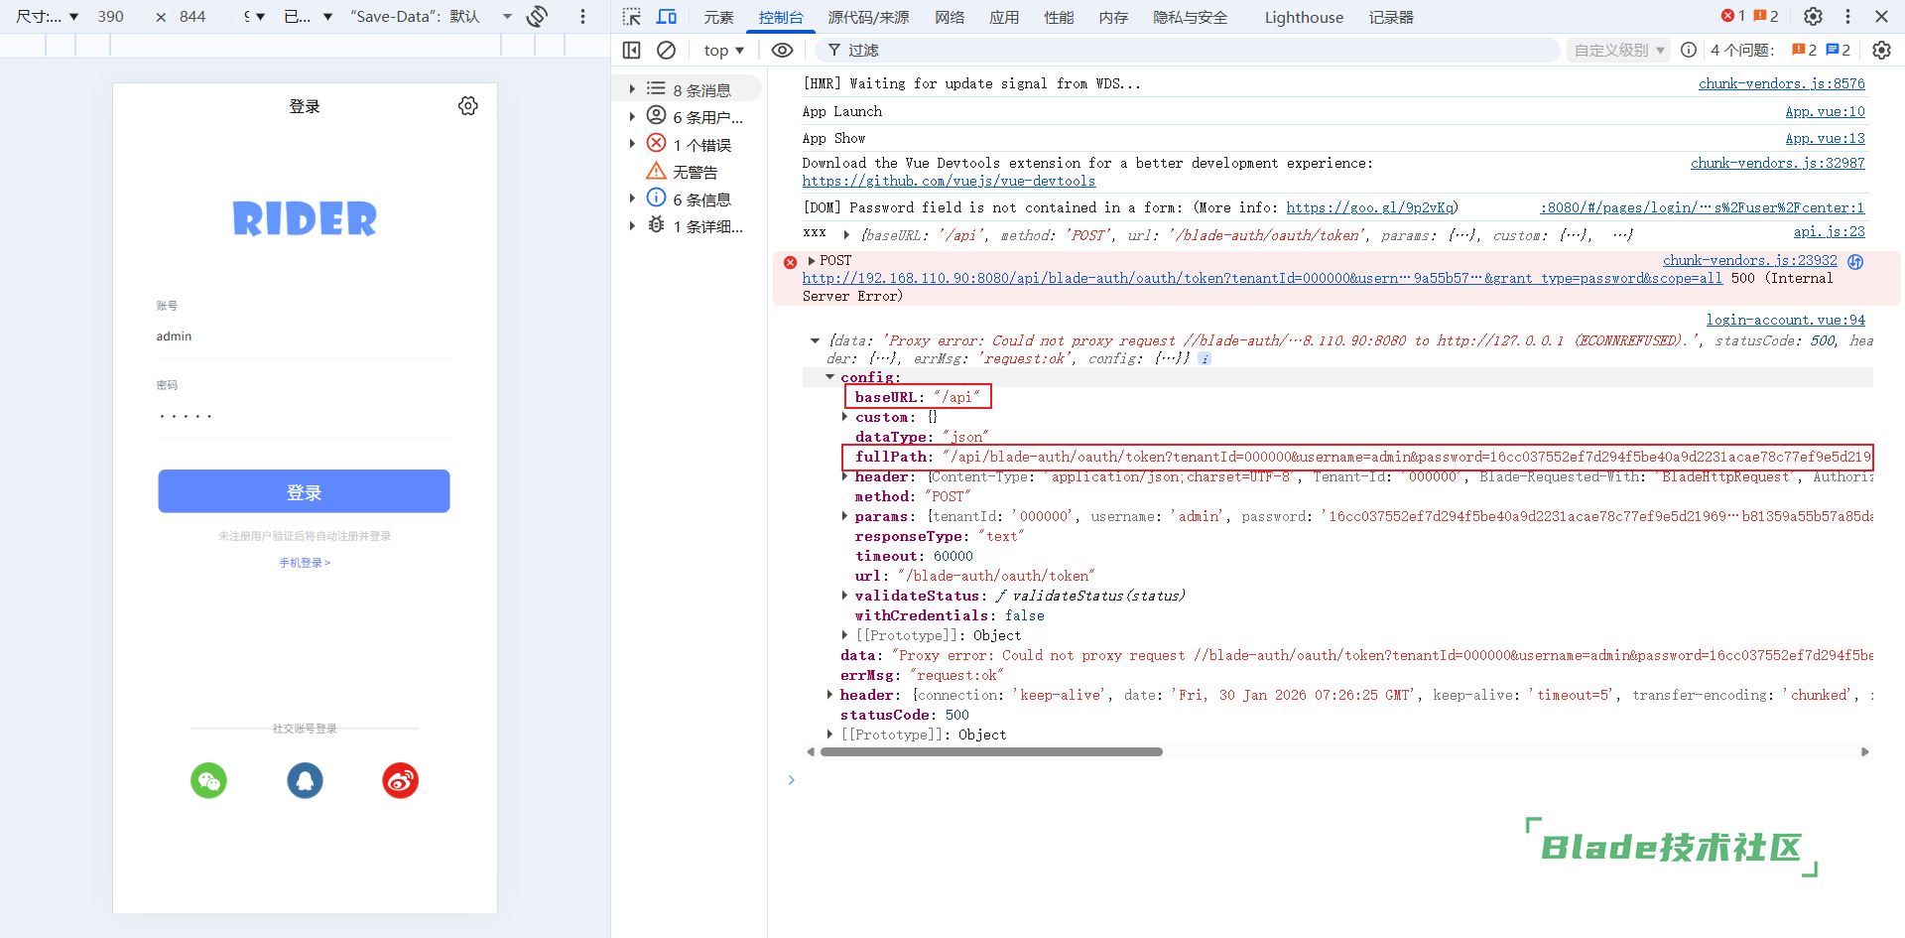Open the 手机登录 link
Screen dimensions: 1905x938
click(x=305, y=563)
